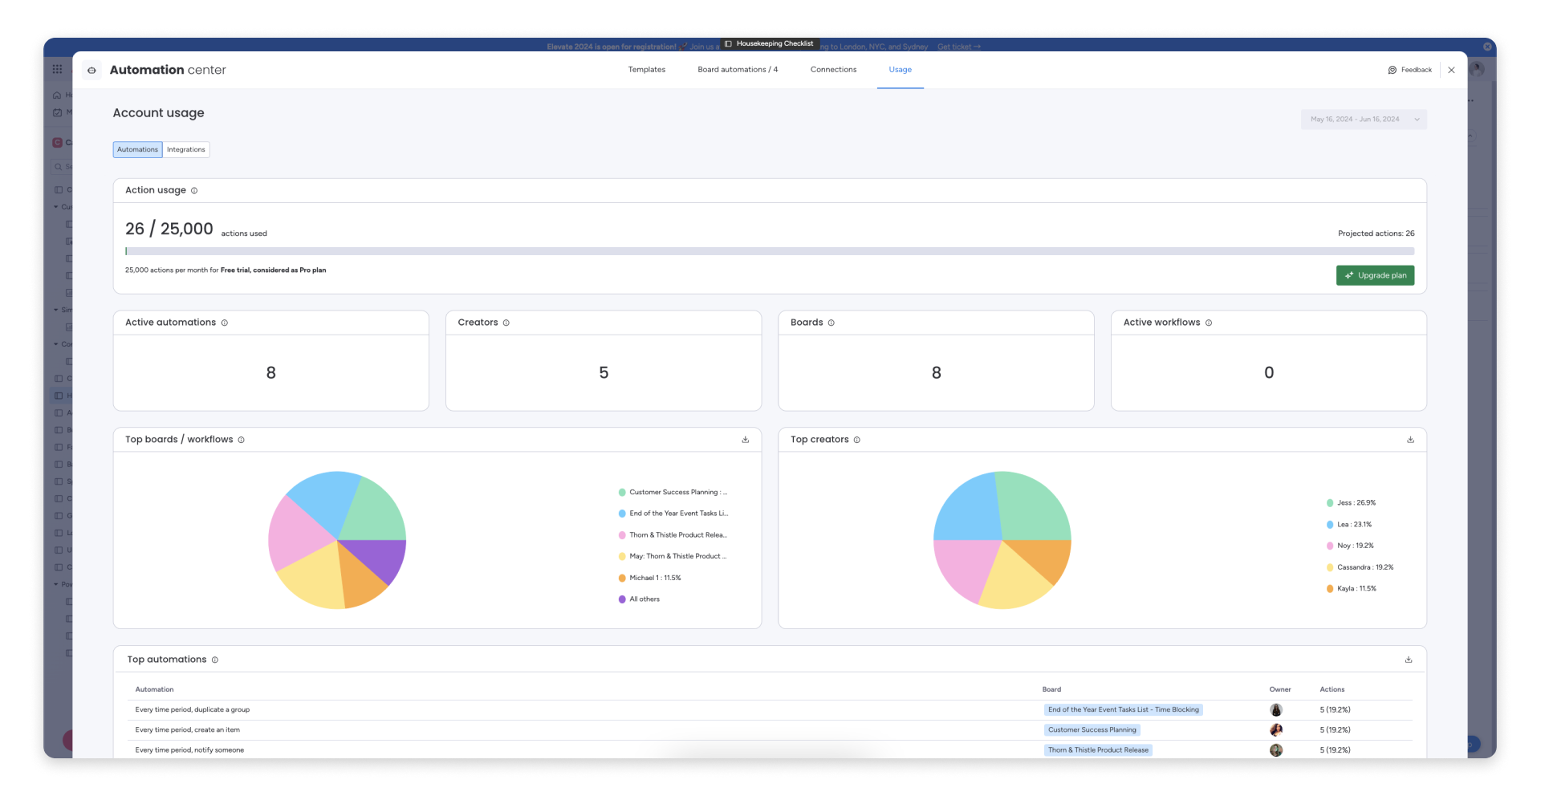The image size is (1541, 796).
Task: Switch to the Integrations toggle
Action: pyautogui.click(x=185, y=149)
